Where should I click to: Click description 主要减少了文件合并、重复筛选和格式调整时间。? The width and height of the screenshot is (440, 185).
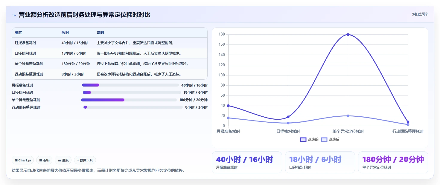click(x=135, y=43)
